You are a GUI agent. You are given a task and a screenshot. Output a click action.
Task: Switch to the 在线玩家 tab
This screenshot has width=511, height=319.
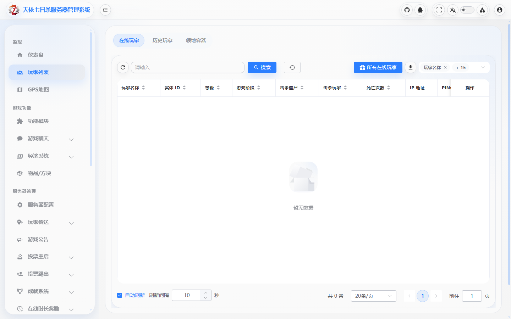click(x=129, y=40)
